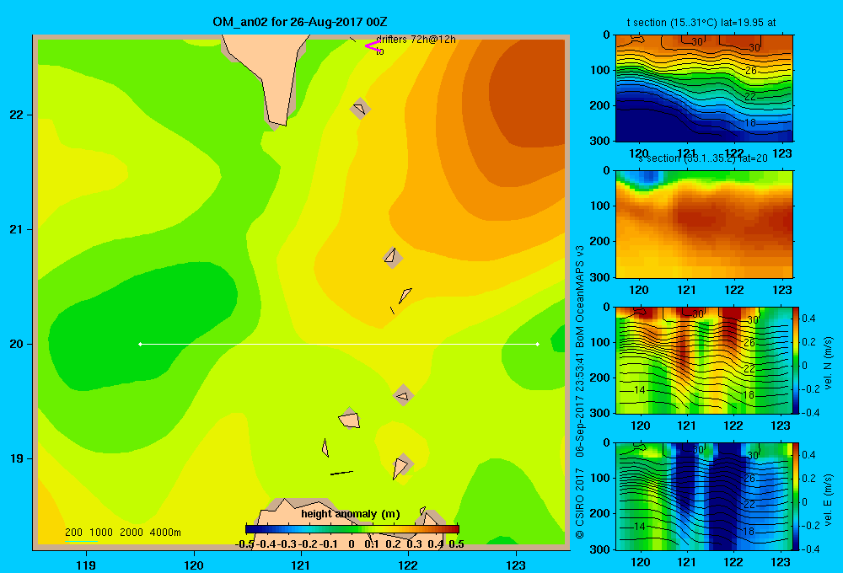
Task: Click the "0.5" tick of height anomaly bar
Action: click(x=456, y=544)
